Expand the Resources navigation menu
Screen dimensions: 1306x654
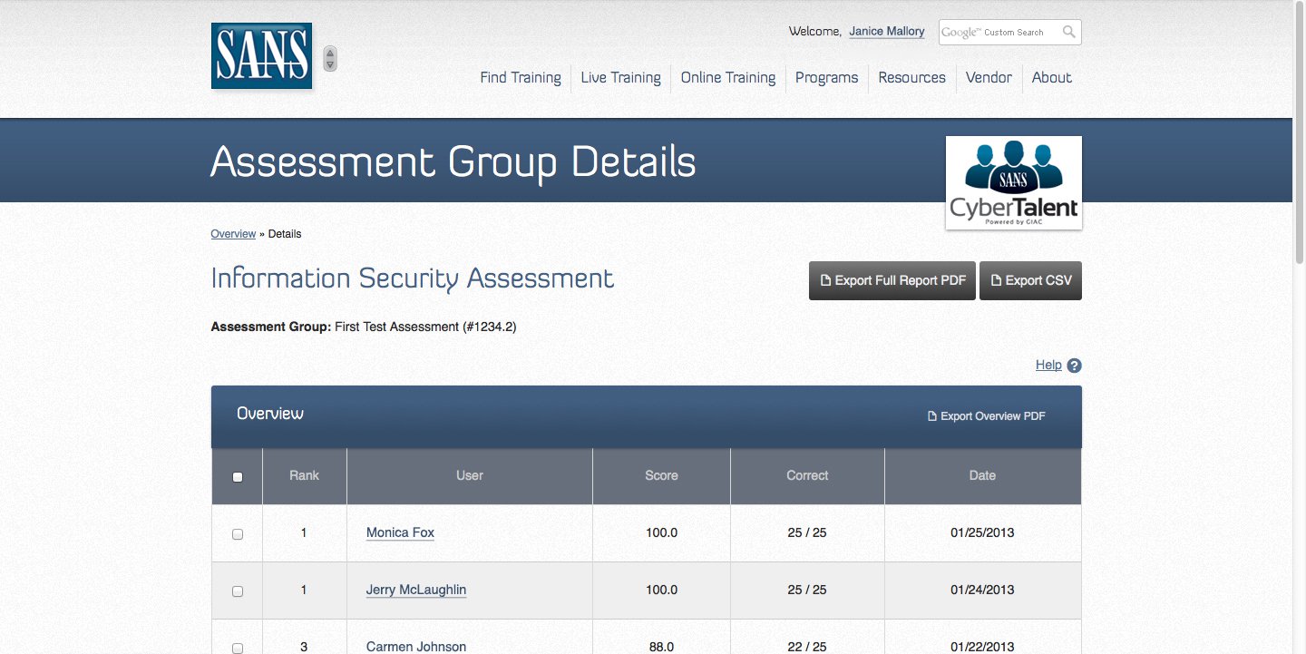tap(911, 78)
